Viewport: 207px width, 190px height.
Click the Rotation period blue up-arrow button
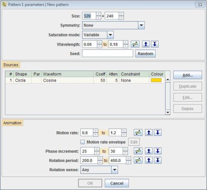[x=149, y=160]
